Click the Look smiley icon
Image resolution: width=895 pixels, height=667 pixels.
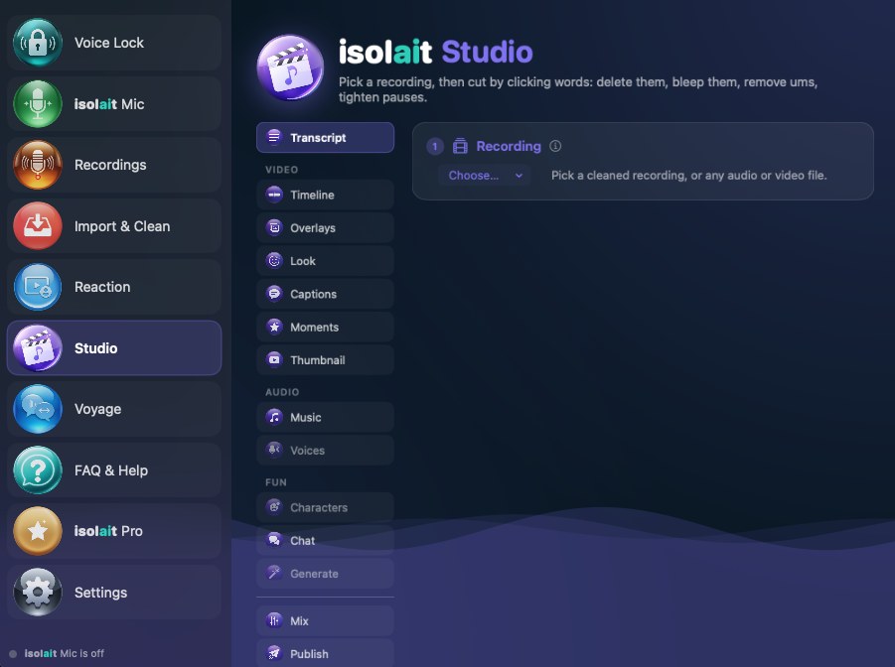tap(274, 261)
